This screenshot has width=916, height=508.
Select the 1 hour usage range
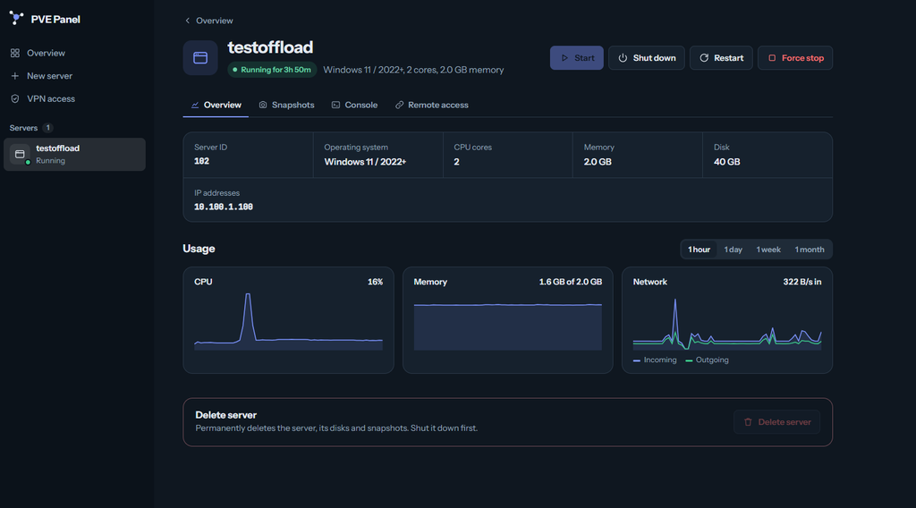[x=699, y=250]
